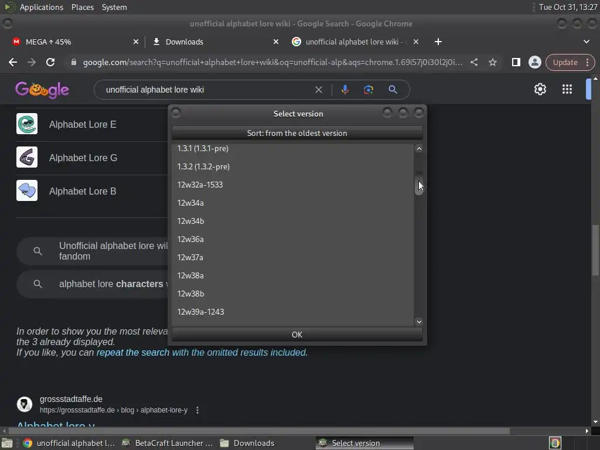Search related Unofficial alphabet lore wiki fandom
The width and height of the screenshot is (600, 450).
92,251
